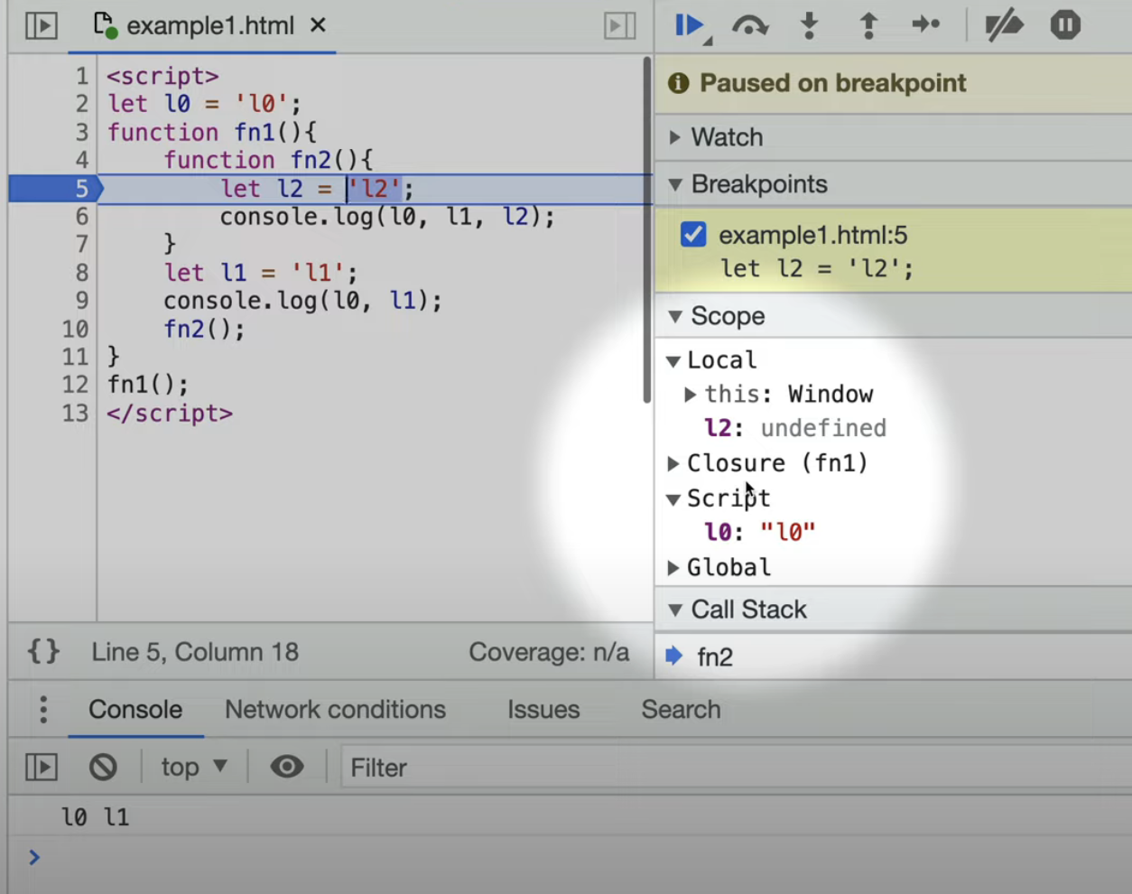The image size is (1132, 894).
Task: Click the console prompt input
Action: 578,857
